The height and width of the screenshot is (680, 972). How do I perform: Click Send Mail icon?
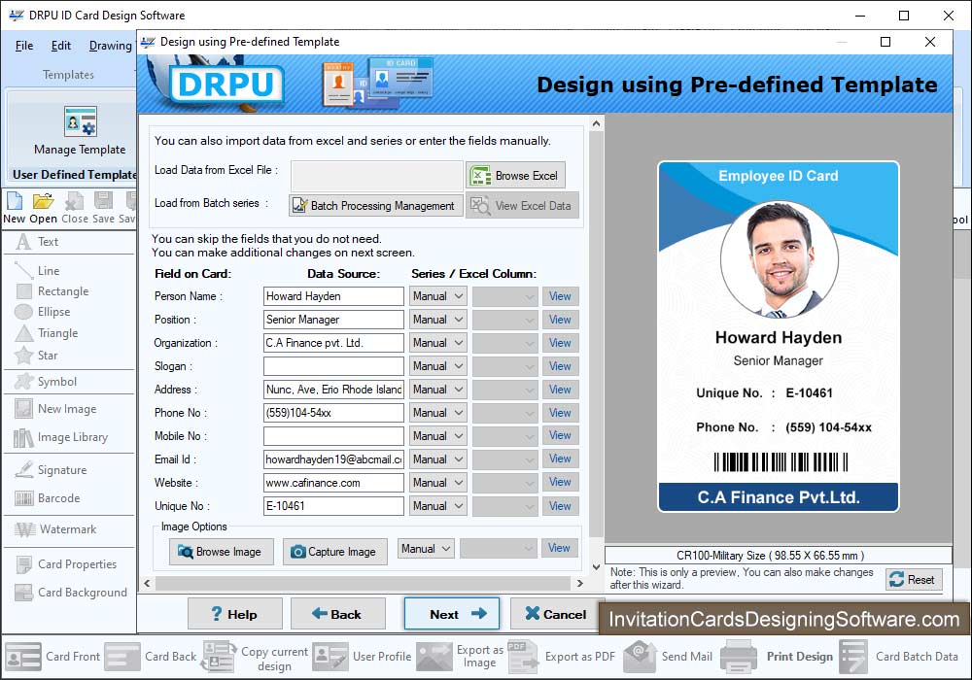point(640,657)
